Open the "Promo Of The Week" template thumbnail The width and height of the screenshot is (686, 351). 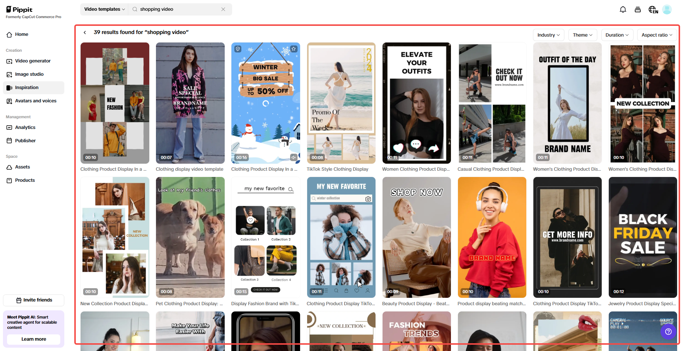point(341,103)
